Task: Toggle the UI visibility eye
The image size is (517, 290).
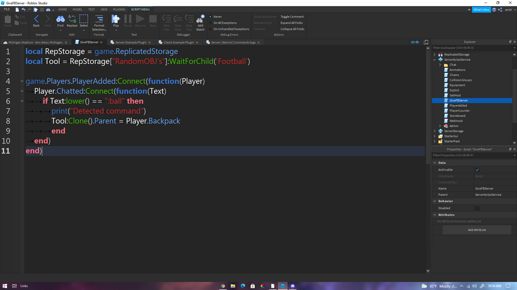Action: [x=415, y=42]
